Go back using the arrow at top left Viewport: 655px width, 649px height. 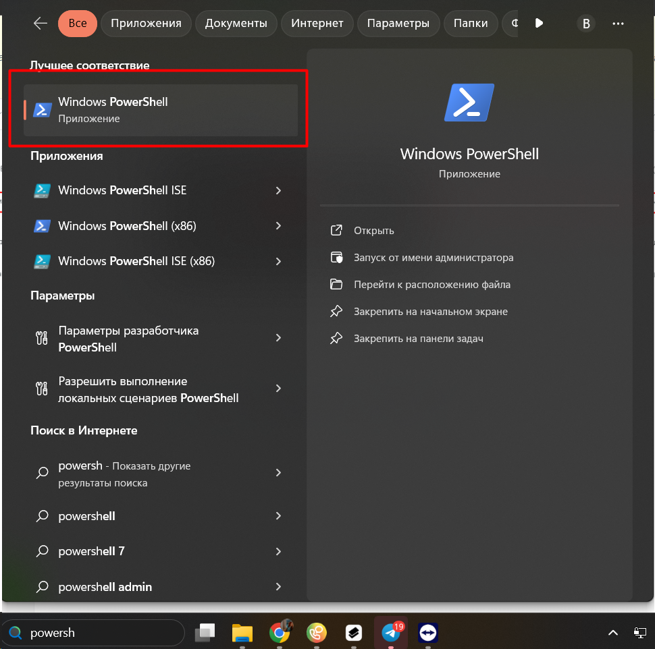pyautogui.click(x=40, y=24)
